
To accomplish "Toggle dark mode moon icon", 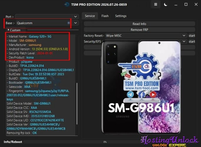I will coord(166,5).
